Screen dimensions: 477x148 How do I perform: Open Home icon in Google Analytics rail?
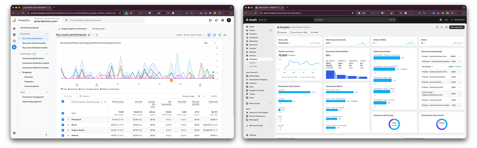tap(14, 28)
